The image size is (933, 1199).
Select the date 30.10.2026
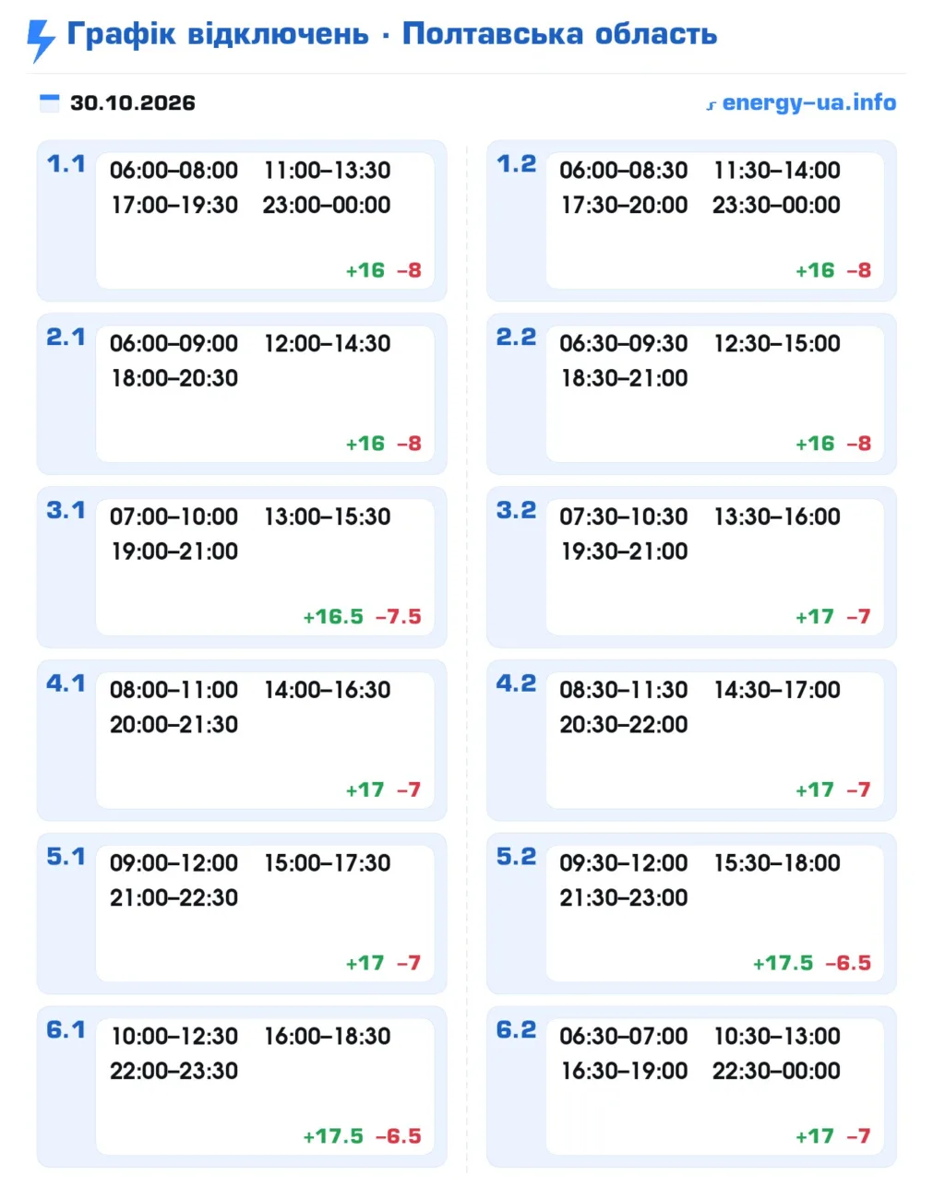coord(133,102)
